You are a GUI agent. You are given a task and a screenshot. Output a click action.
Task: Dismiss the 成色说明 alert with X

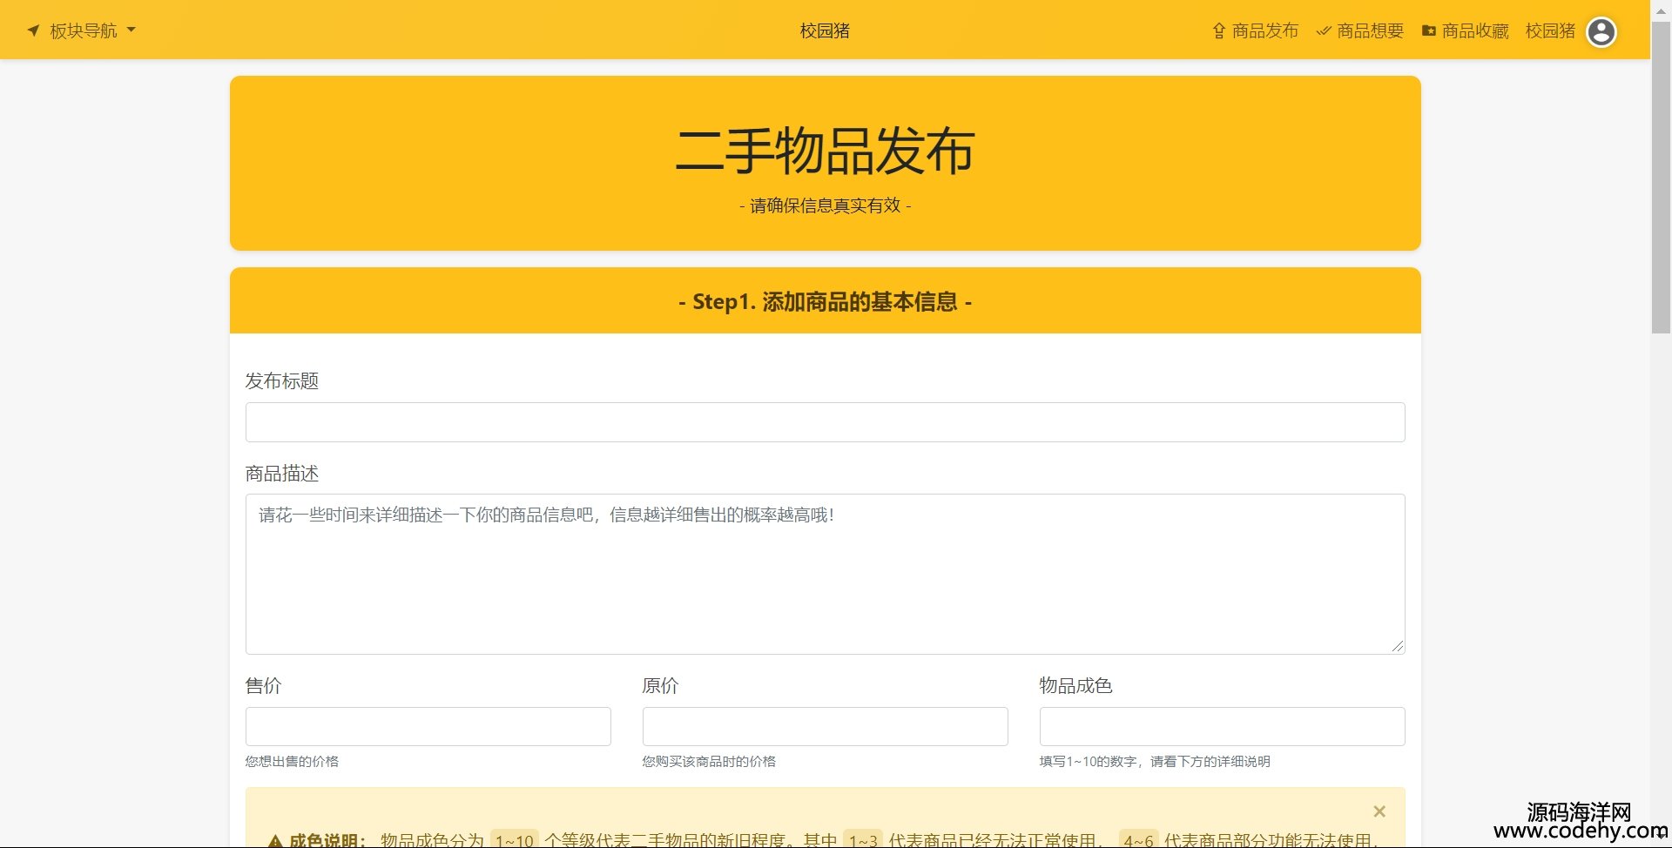pyautogui.click(x=1379, y=811)
